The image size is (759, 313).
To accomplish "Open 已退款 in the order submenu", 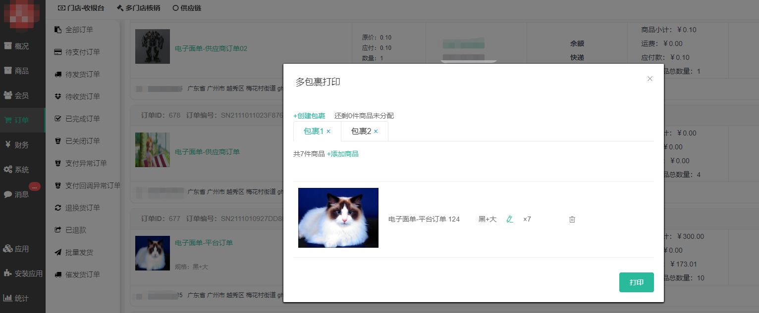I will pos(76,230).
